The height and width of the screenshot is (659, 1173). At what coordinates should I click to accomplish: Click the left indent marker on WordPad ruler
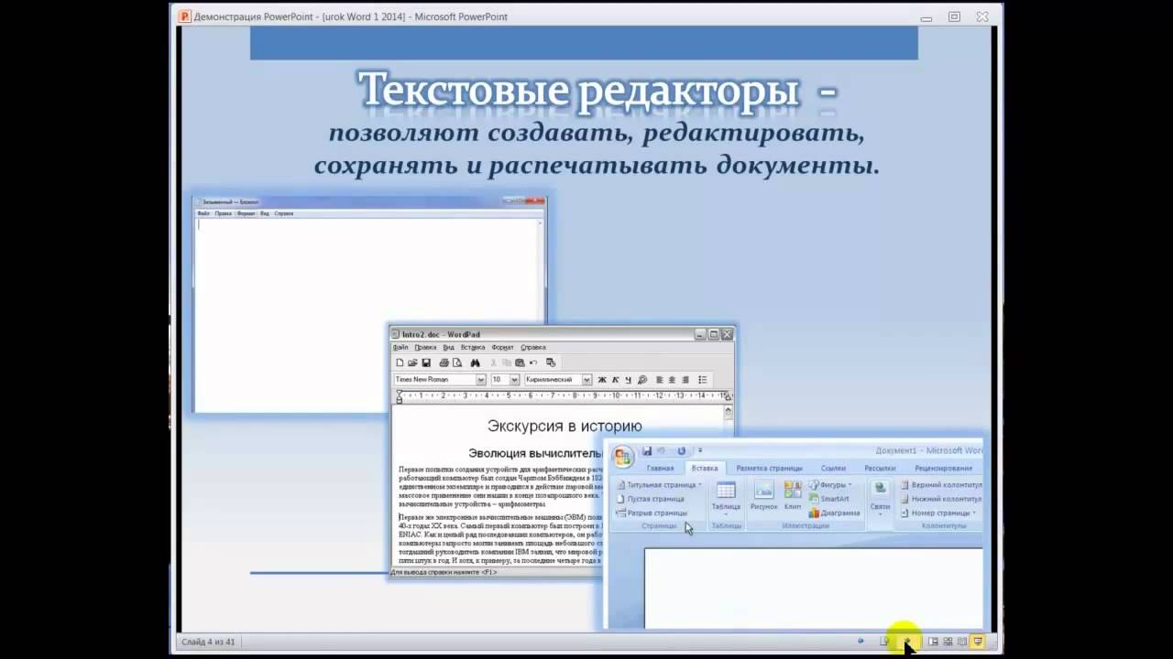tap(400, 396)
